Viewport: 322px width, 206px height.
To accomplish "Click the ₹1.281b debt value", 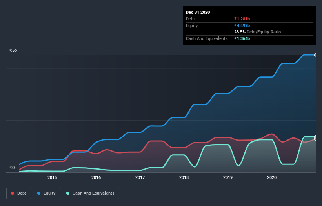I will click(x=242, y=19).
